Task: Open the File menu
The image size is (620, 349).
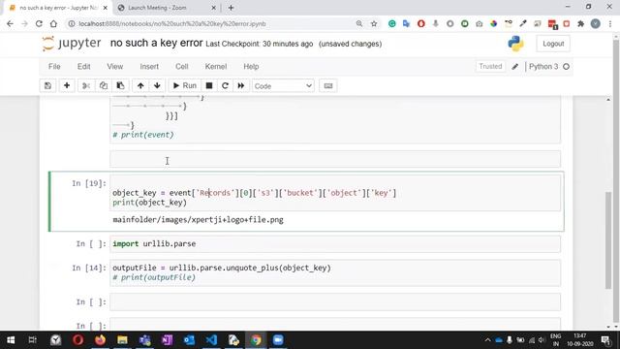Action: click(x=54, y=67)
